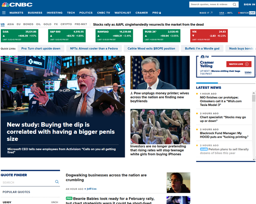Click US10Y popular quote row
Viewport: 256px width, 204px height.
[x=30, y=202]
